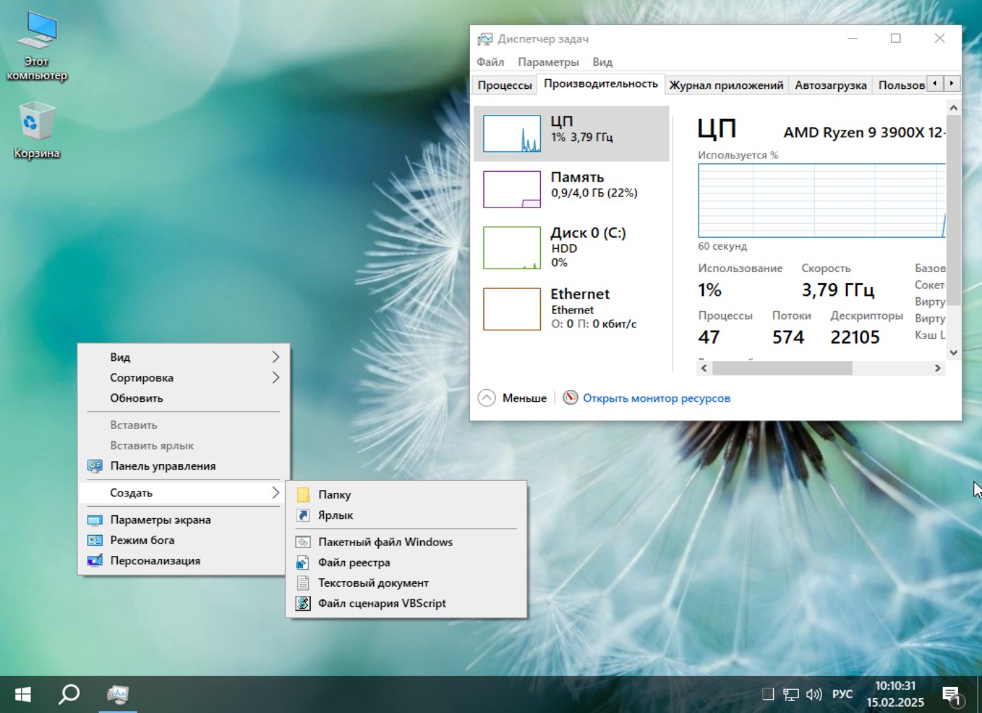Image resolution: width=982 pixels, height=713 pixels.
Task: Select the Memory performance graph thumbnail
Action: pos(512,189)
